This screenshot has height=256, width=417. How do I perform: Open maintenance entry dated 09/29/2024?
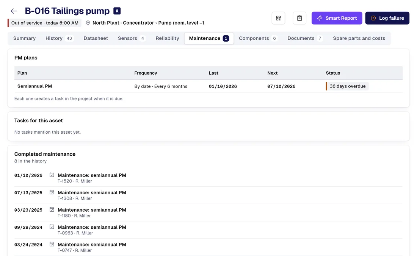208,230
